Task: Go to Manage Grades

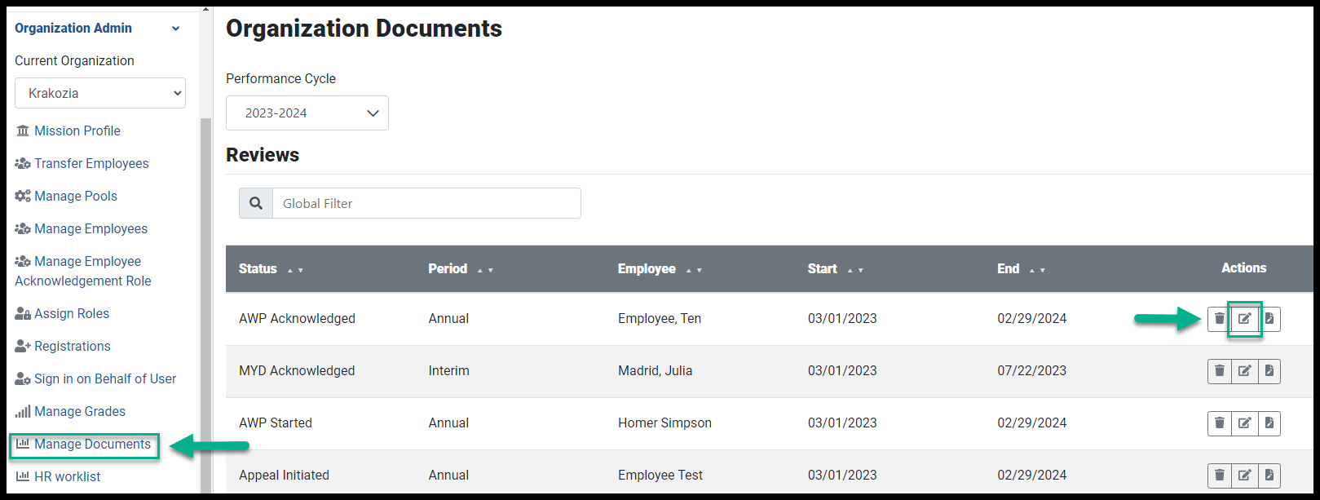Action: click(70, 411)
